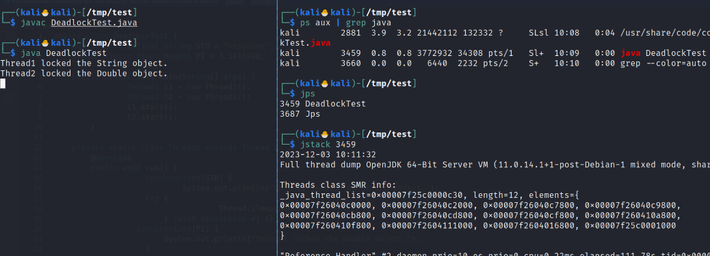The image size is (710, 256).
Task: Click the closing brace after the thread list
Action: [282, 236]
